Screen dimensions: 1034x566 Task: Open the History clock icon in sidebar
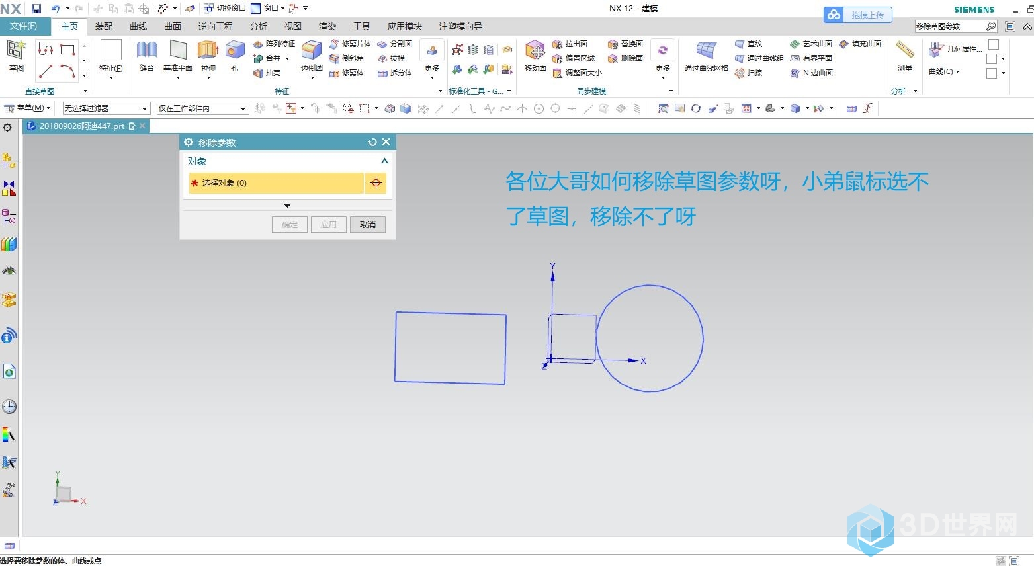coord(9,407)
